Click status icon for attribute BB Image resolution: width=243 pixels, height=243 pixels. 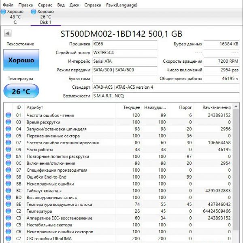tap(8, 183)
